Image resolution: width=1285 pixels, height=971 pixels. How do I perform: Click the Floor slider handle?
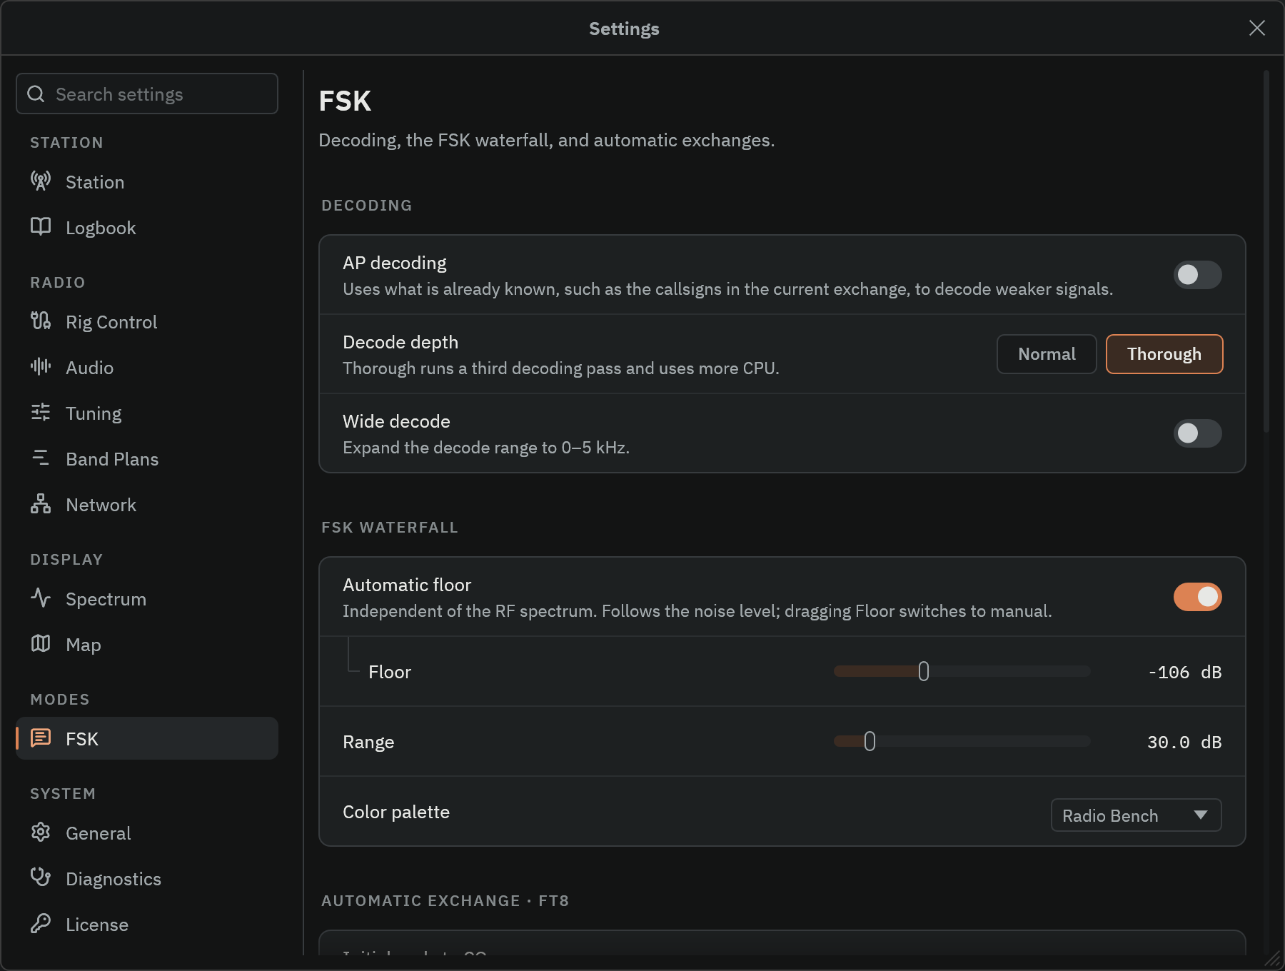924,671
